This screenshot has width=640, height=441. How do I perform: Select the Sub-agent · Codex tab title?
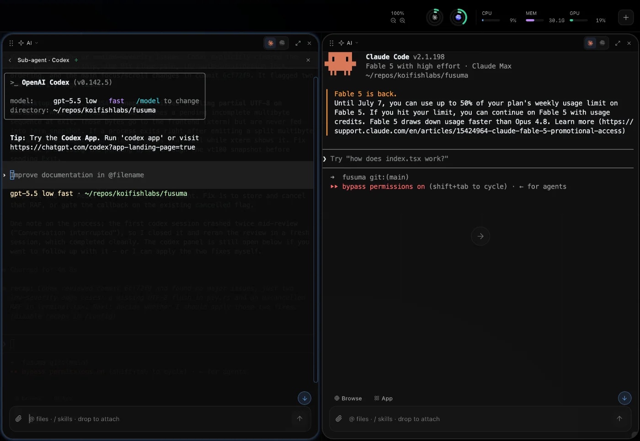(x=43, y=60)
